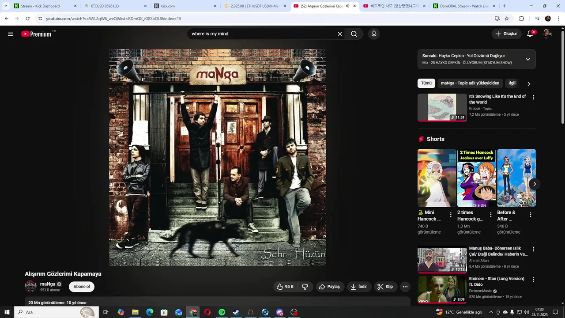This screenshot has height=318, width=565.
Task: Show next Shorts with arrow button
Action: tap(535, 184)
